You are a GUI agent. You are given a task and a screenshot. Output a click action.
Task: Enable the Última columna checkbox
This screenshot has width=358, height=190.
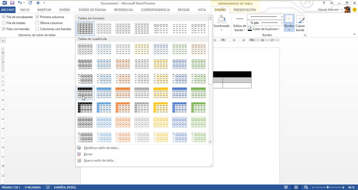click(x=37, y=23)
